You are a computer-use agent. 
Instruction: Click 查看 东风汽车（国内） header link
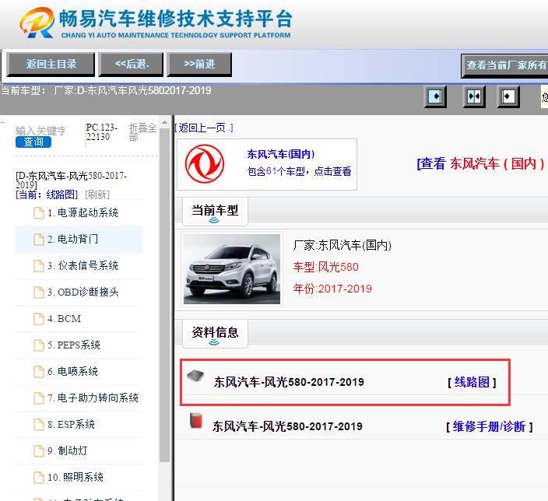(x=482, y=163)
